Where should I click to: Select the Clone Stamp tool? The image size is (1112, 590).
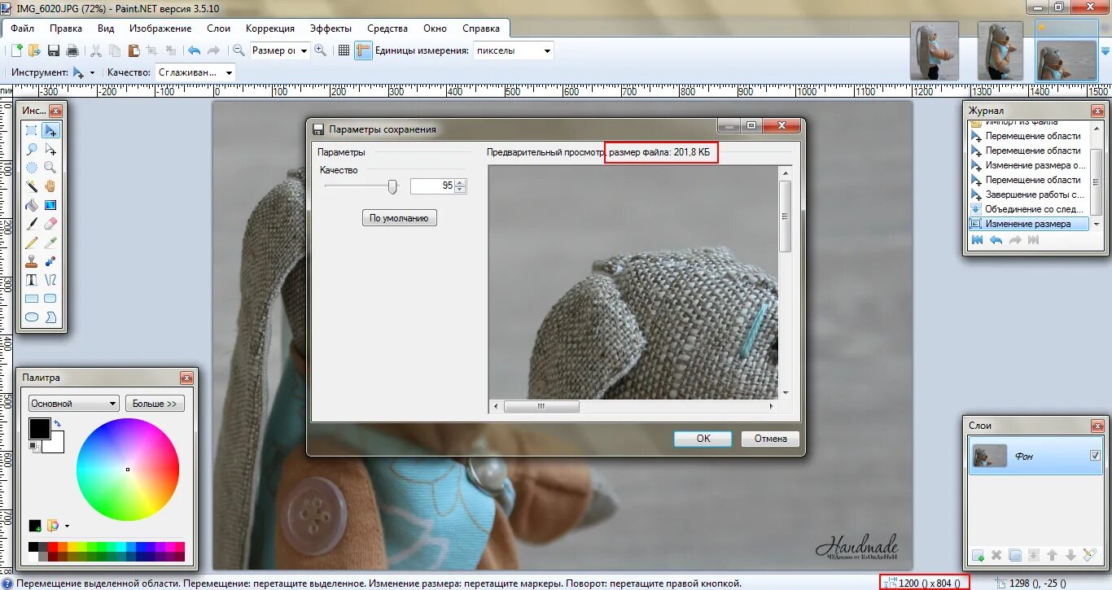point(32,261)
